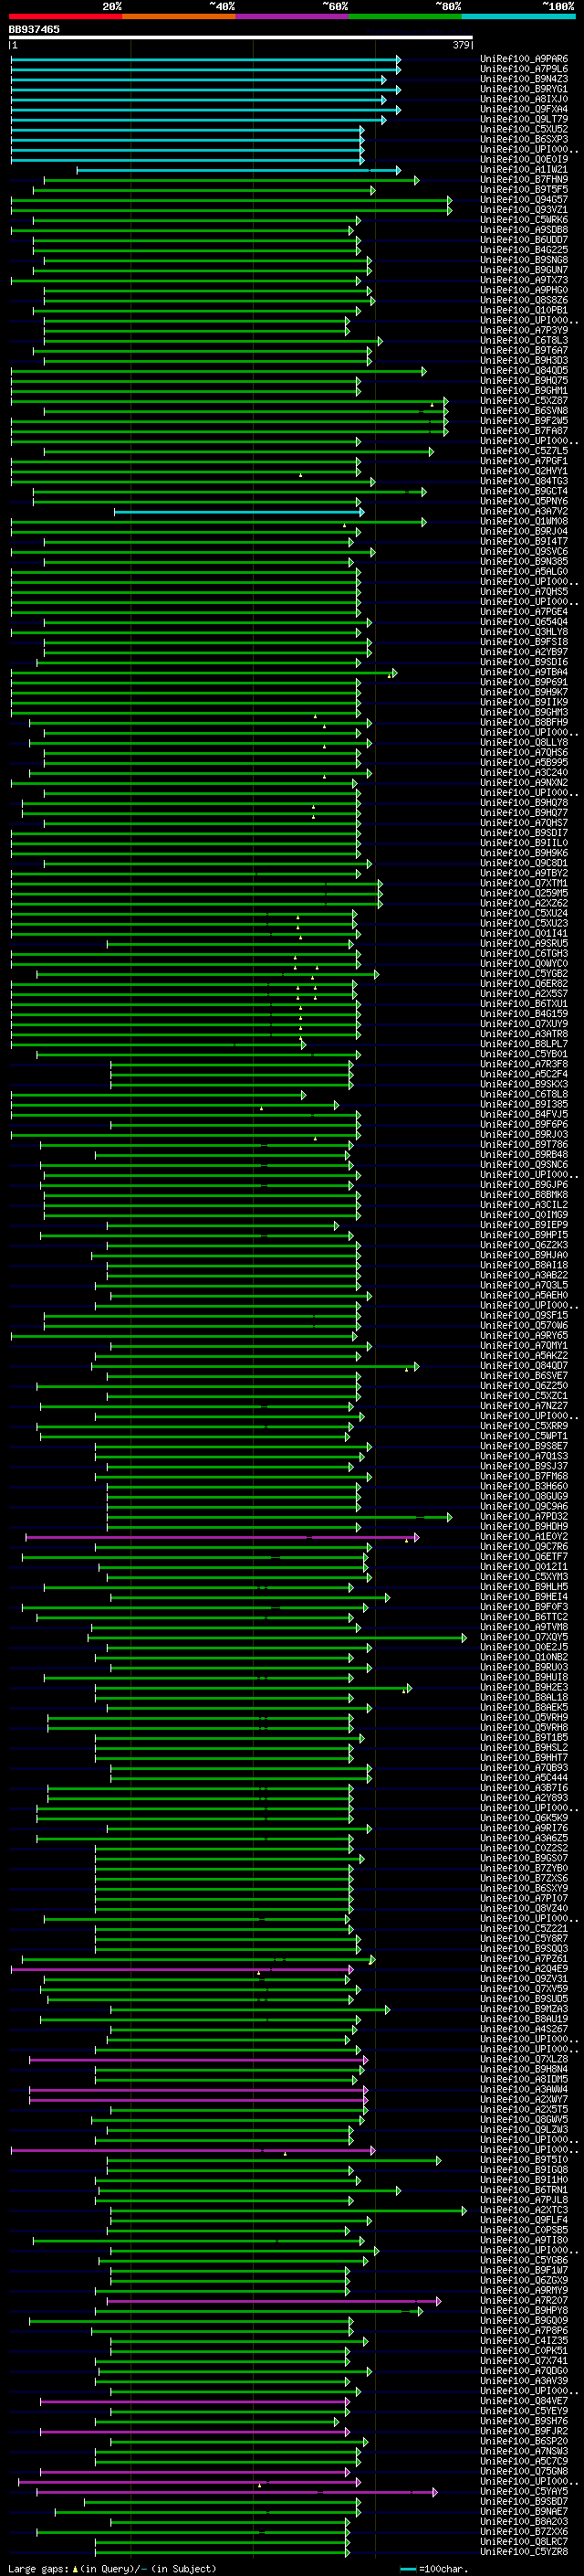Screen dimensions: 584x2576
Task: Select the UniRef100_B9H2E3 label
Action: pos(524,1687)
